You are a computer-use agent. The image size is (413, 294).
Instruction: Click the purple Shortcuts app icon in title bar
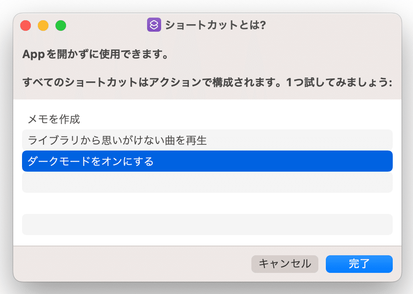click(x=154, y=25)
